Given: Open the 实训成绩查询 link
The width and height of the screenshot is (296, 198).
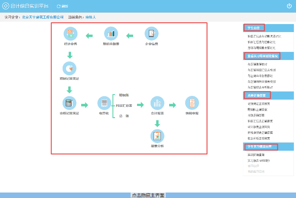Looking at the screenshot, I should point(256,155).
